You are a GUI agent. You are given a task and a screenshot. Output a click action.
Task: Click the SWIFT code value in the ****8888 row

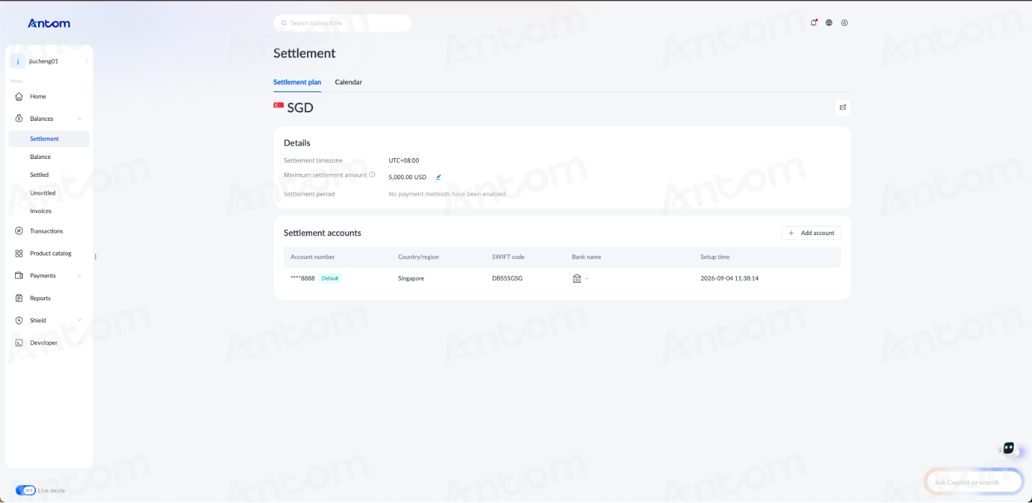click(x=507, y=278)
